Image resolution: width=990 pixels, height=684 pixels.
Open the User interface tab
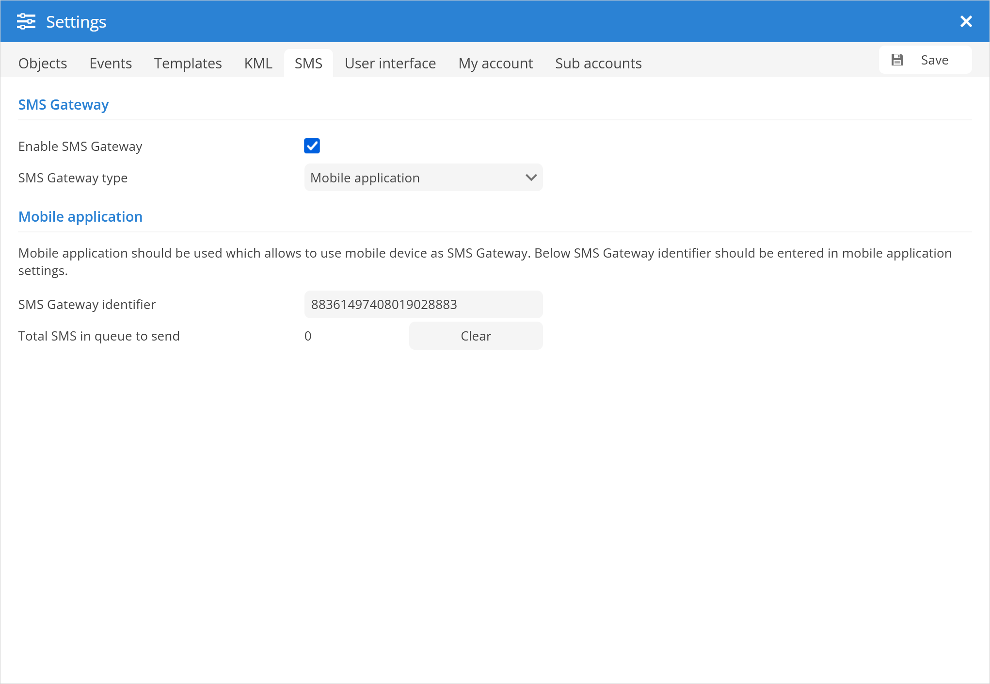[x=390, y=64]
